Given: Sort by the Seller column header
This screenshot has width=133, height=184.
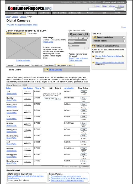Looking at the screenshot, I should pyautogui.click(x=9, y=88).
